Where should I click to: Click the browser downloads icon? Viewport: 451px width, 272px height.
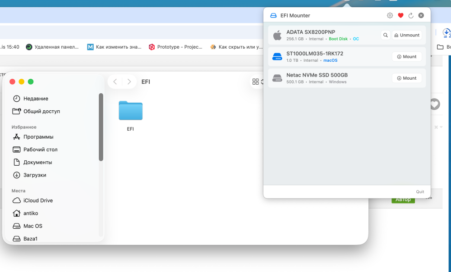[446, 33]
